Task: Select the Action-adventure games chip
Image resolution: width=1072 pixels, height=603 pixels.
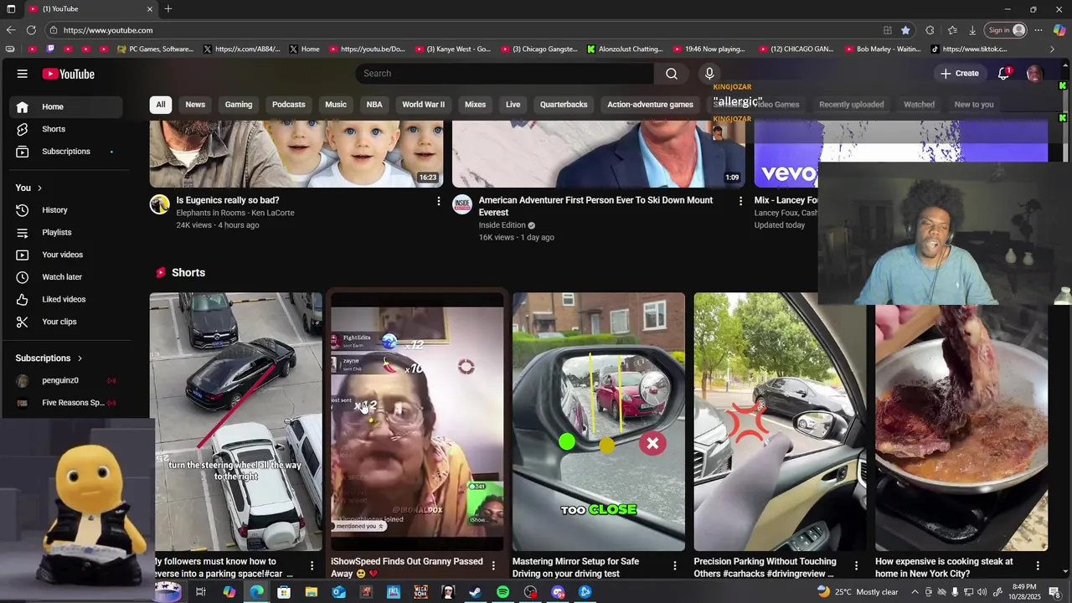Action: (651, 105)
